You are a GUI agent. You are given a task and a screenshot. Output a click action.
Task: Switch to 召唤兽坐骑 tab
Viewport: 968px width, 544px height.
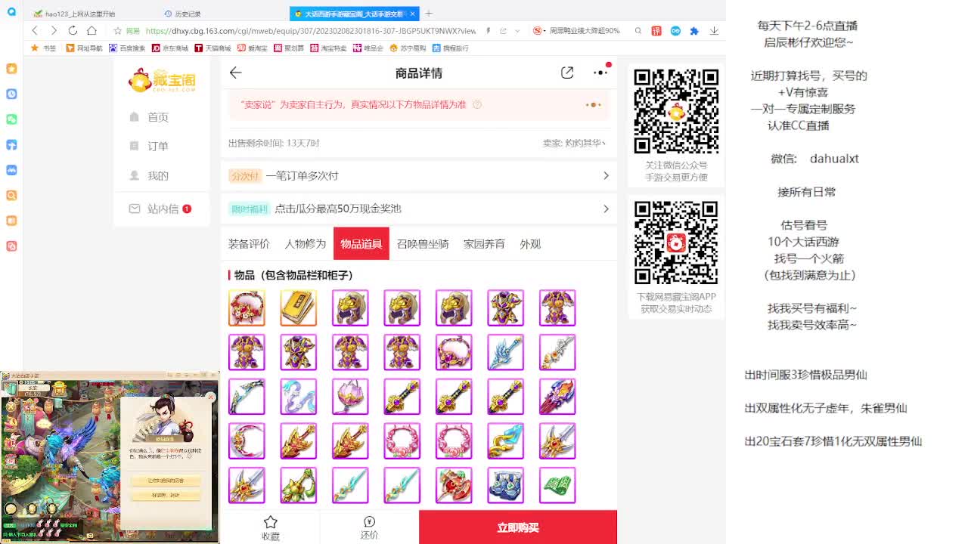pyautogui.click(x=423, y=244)
